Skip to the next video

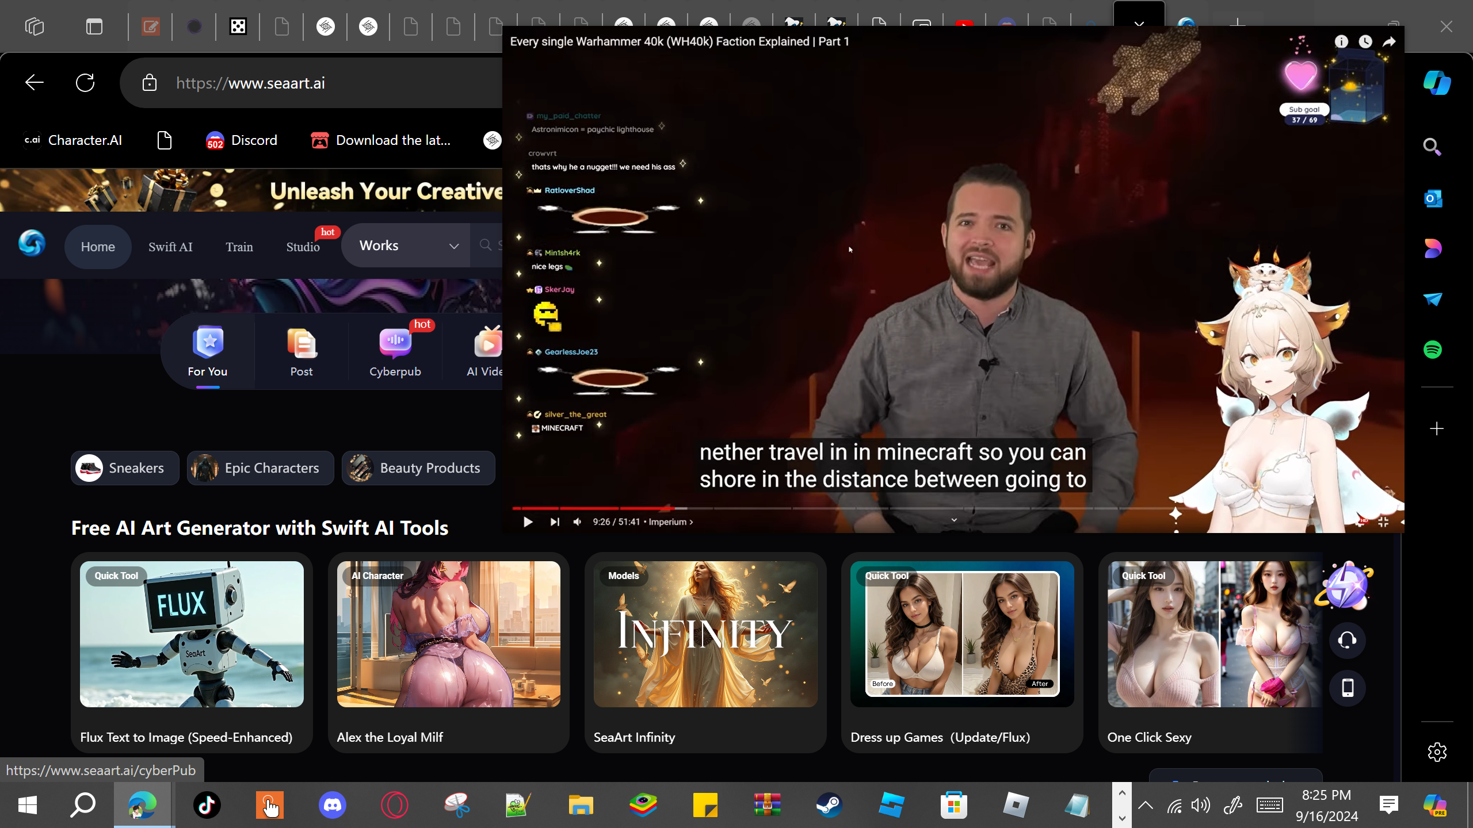coord(554,522)
